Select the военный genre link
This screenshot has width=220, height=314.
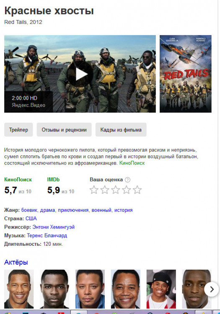101,210
